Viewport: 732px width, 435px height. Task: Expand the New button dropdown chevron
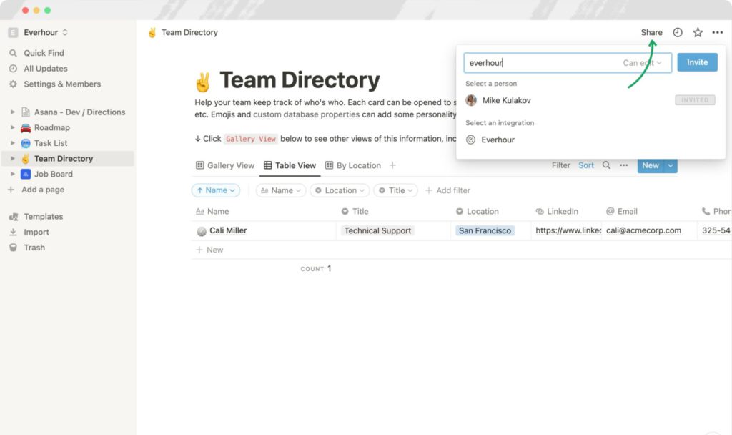[669, 165]
